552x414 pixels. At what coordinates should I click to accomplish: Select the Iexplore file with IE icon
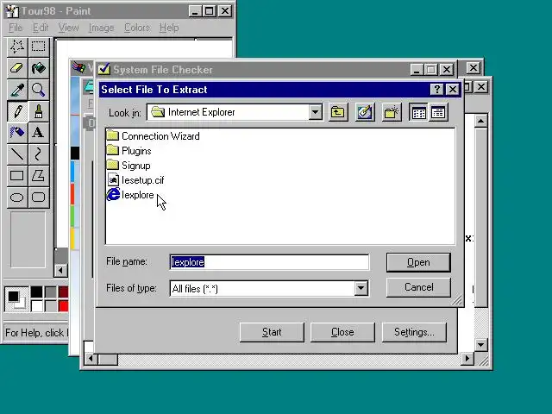130,195
